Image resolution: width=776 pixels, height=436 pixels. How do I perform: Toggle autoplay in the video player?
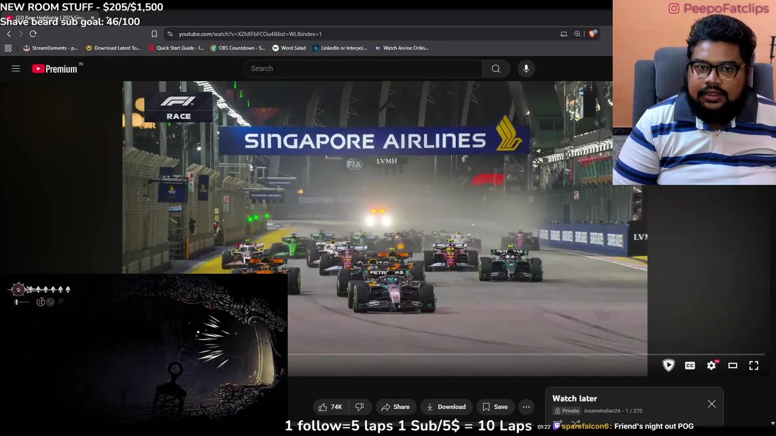click(669, 365)
